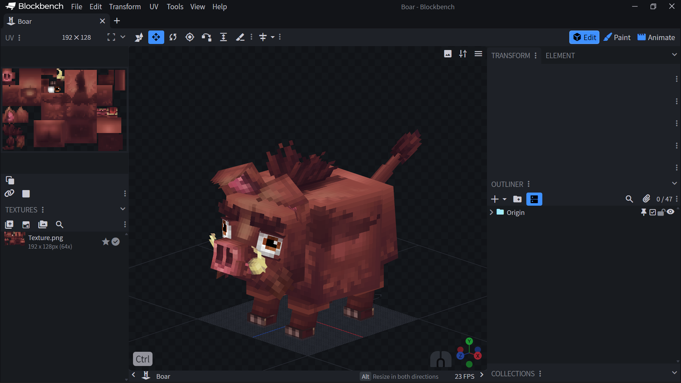Select the Rotate tool
The image size is (681, 383).
click(x=173, y=37)
